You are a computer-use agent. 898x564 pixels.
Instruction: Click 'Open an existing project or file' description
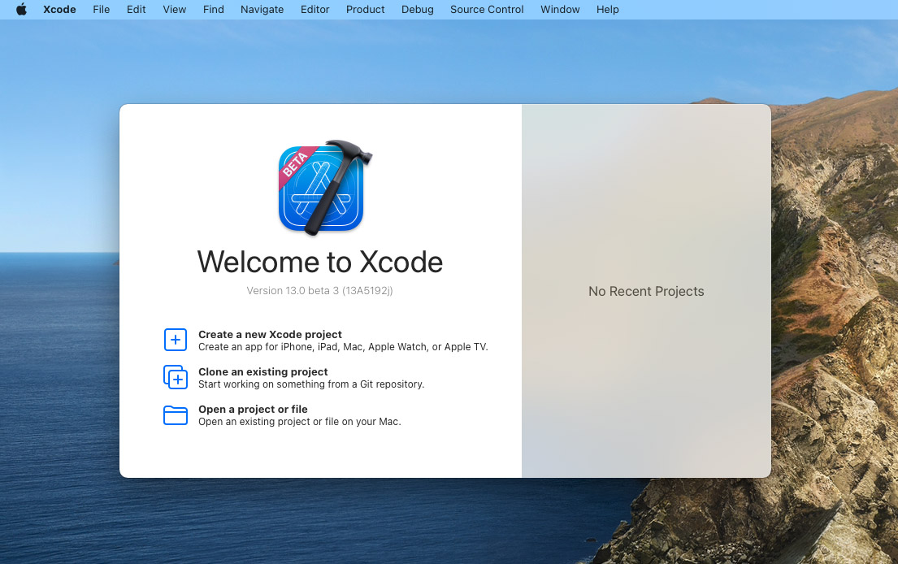pos(300,422)
